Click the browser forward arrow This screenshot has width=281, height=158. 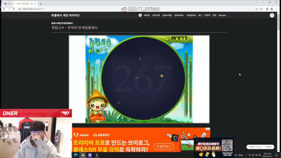(x=9, y=9)
